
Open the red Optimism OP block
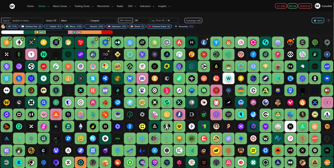pyautogui.click(x=43, y=67)
